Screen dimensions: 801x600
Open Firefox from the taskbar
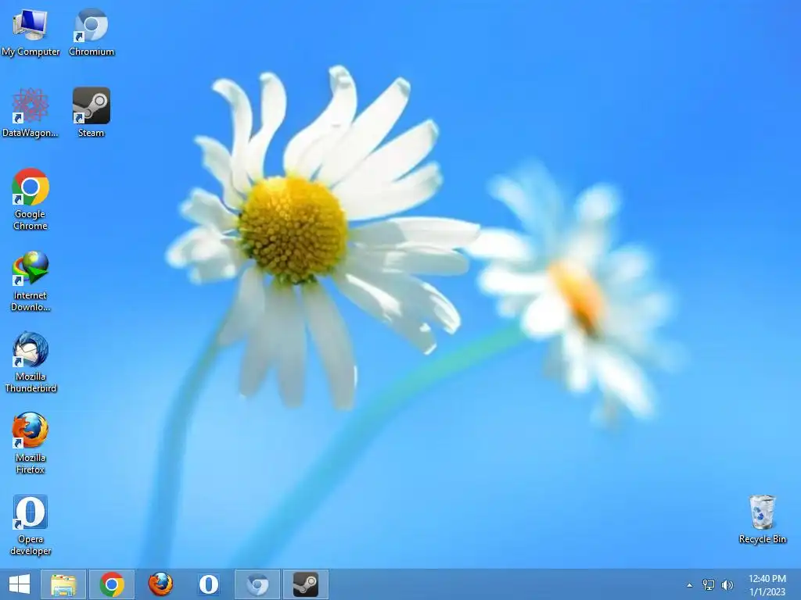coord(160,584)
